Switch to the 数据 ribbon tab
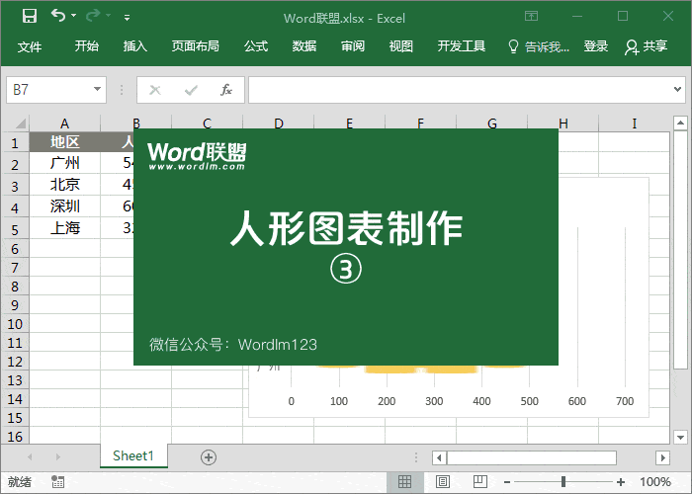Viewport: 692px width, 494px height. pos(304,45)
